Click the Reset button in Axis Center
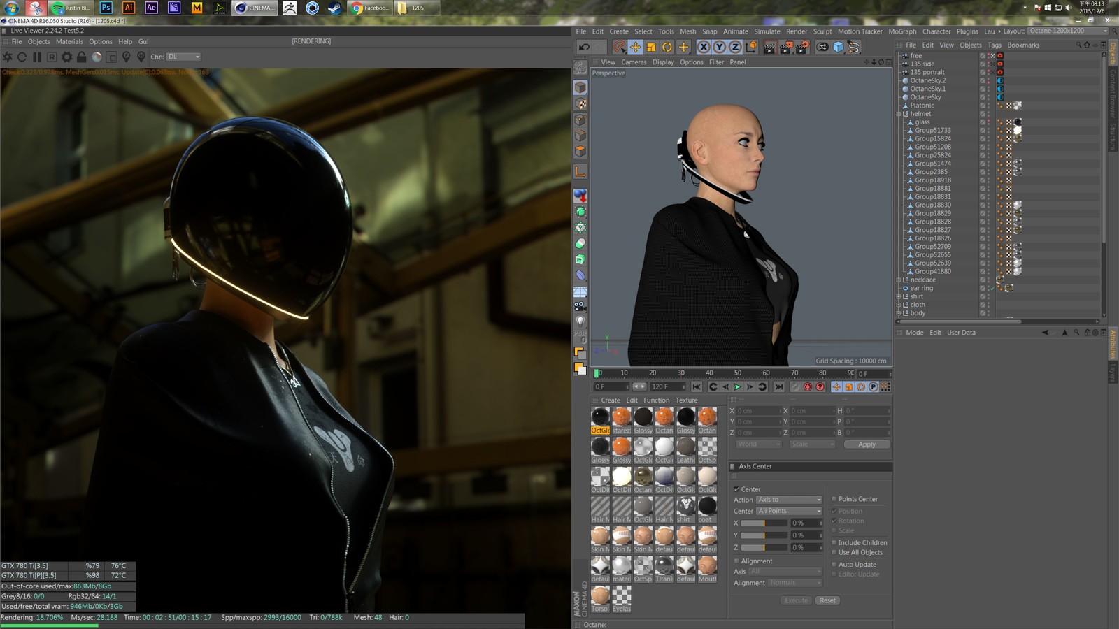The height and width of the screenshot is (629, 1119). [x=827, y=600]
